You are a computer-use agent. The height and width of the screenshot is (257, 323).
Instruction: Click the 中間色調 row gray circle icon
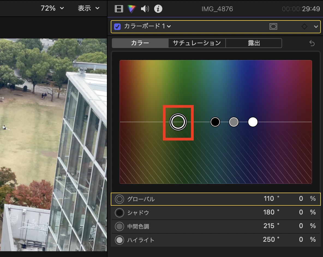[119, 226]
